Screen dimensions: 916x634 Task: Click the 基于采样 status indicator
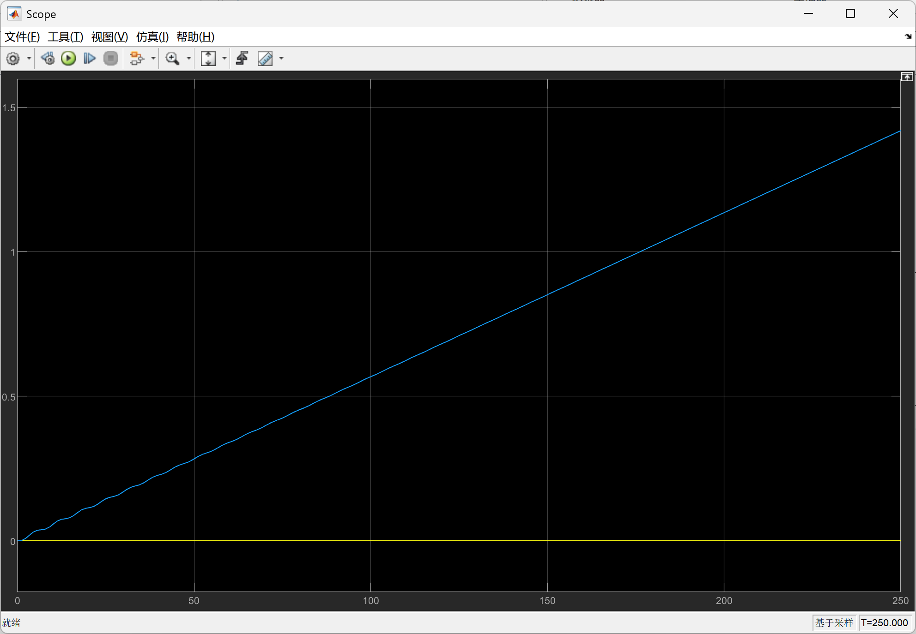[834, 622]
